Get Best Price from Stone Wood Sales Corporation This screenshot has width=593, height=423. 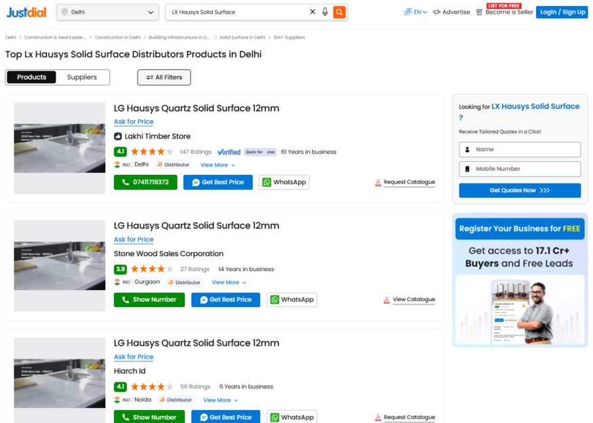[226, 300]
